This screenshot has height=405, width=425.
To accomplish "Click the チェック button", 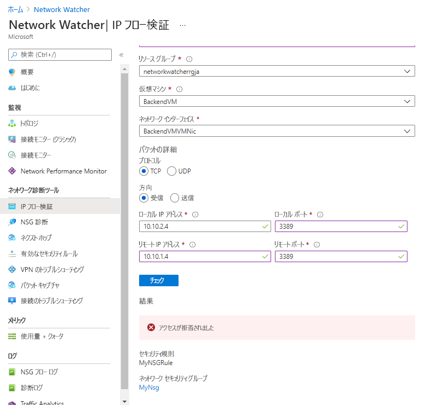I will [x=159, y=280].
